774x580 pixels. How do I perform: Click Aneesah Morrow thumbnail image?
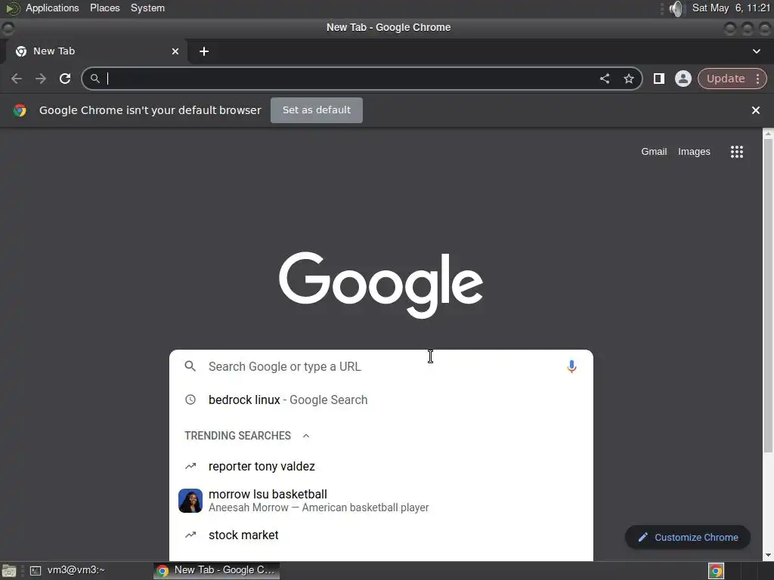tap(190, 501)
